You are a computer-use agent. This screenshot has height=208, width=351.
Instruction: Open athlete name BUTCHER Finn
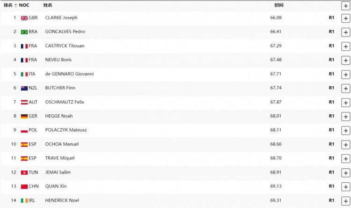[60, 88]
